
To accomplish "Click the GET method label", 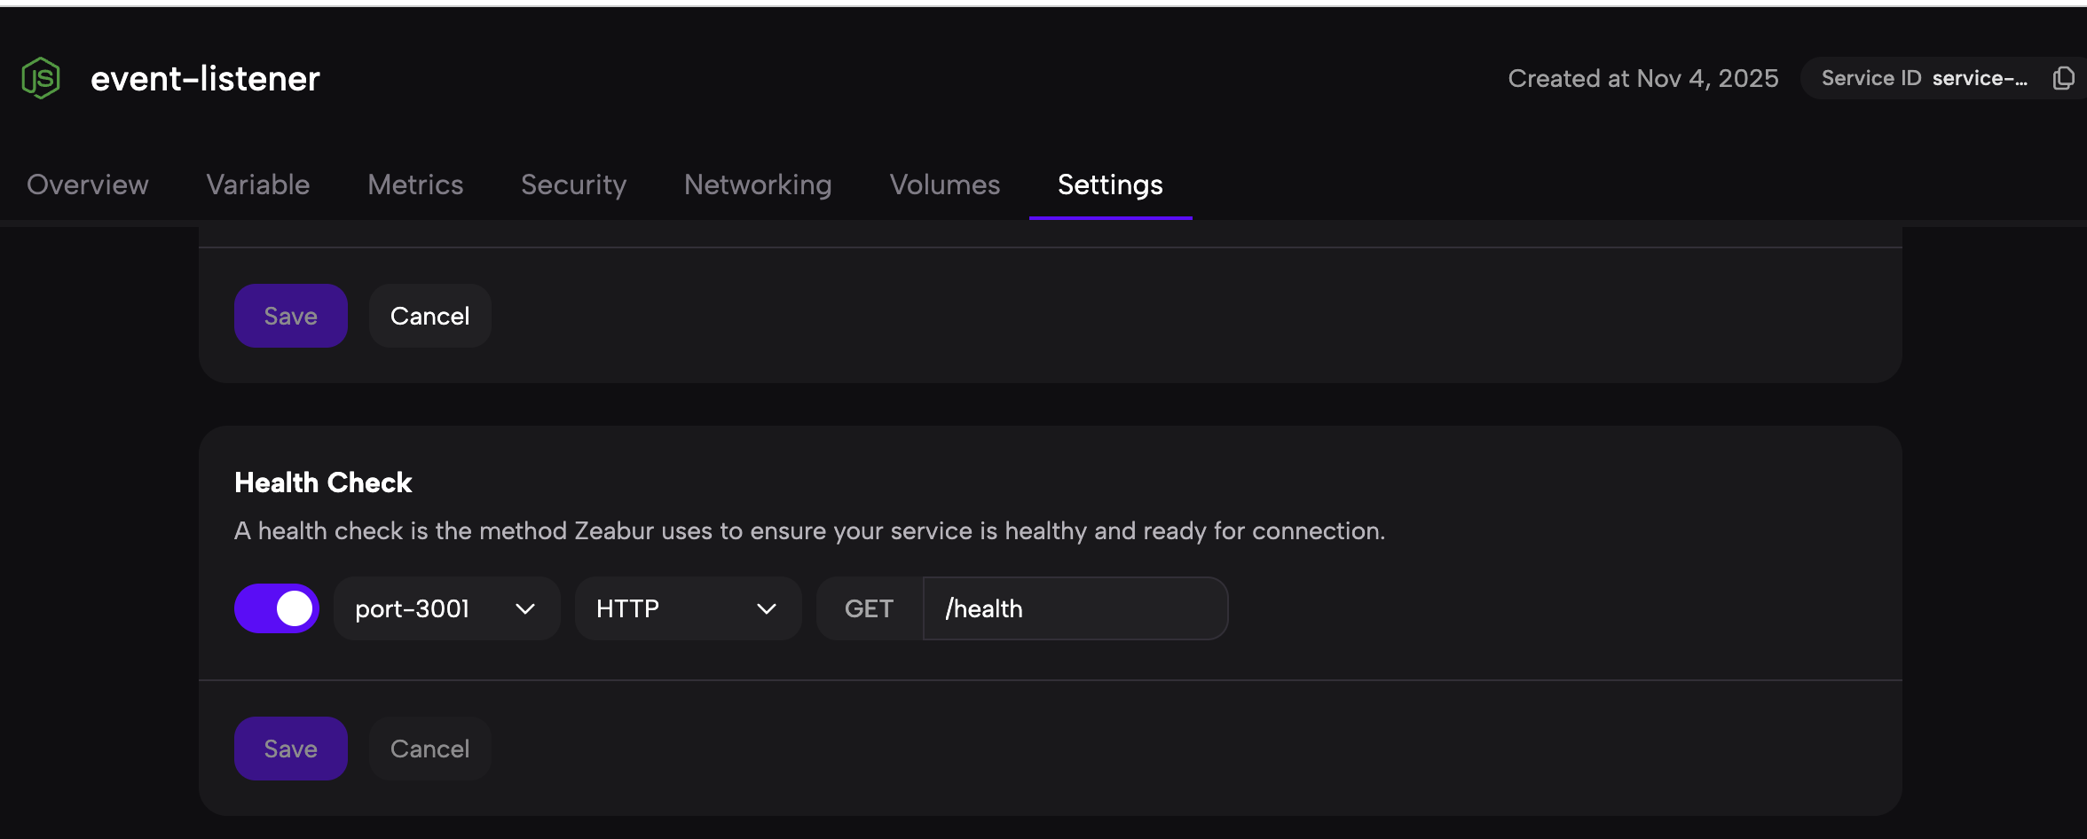I will point(869,608).
